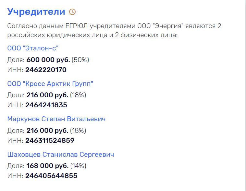Open Шаховцев Станислав Сергеевич profile link
This screenshot has width=246, height=191.
(61, 154)
